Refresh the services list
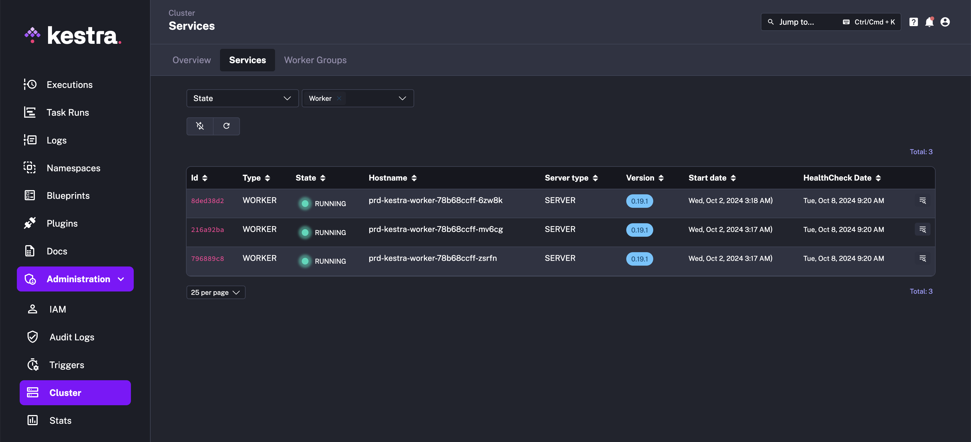971x442 pixels. 226,126
